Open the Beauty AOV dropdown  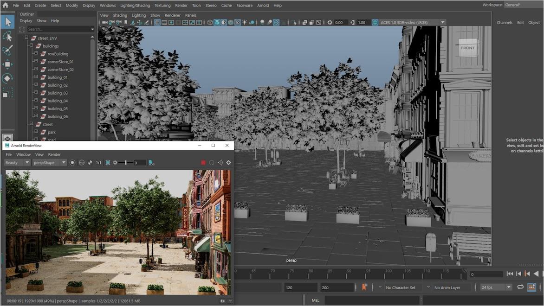[x=17, y=163]
